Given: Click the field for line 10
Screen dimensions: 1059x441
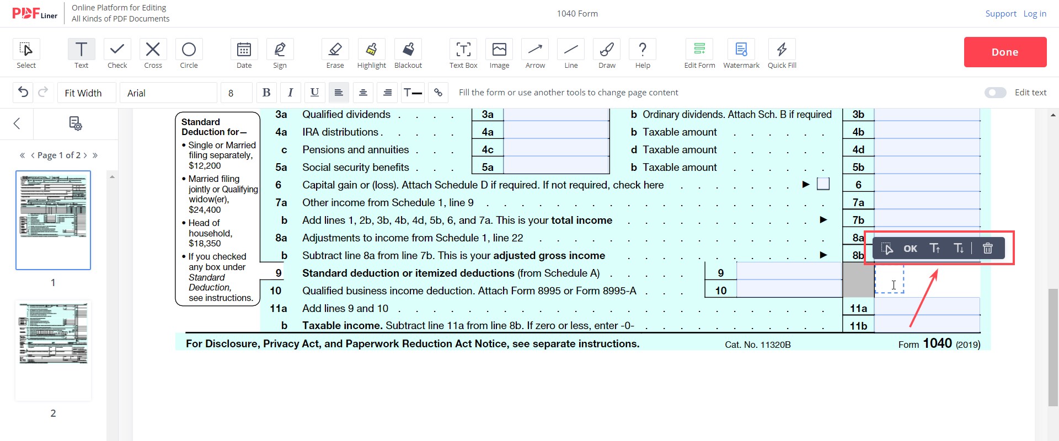Looking at the screenshot, I should coord(789,288).
